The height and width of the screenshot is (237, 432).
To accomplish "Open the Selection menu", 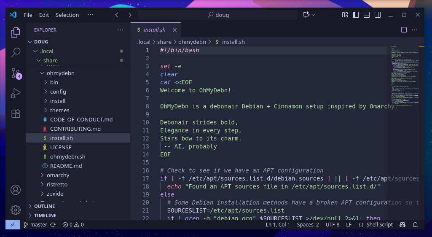I will [x=67, y=15].
